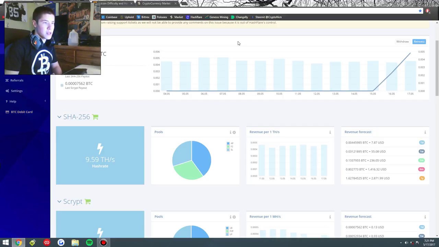Click the Reinvest button
The height and width of the screenshot is (247, 439).
tap(419, 42)
